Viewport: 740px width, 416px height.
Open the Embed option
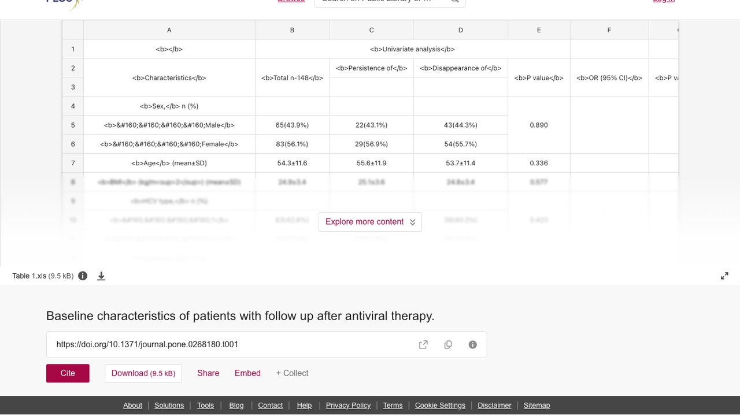[x=247, y=373]
